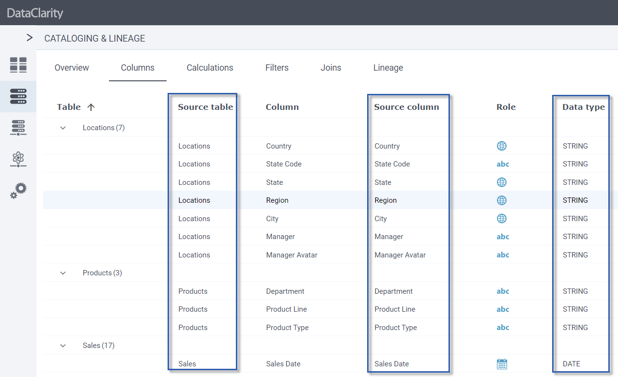Click the Region cell in Column
The height and width of the screenshot is (377, 618).
[x=277, y=200]
